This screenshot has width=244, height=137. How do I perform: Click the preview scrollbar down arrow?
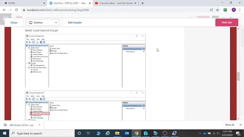[238, 119]
